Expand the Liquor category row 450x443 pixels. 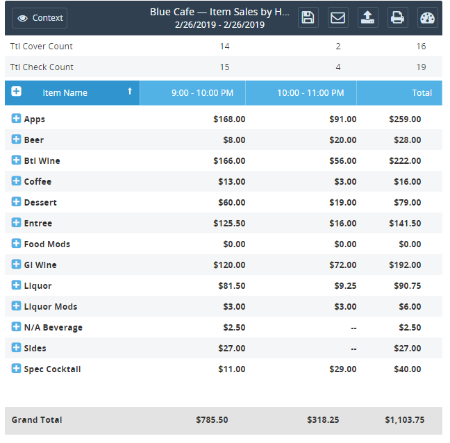tap(17, 285)
